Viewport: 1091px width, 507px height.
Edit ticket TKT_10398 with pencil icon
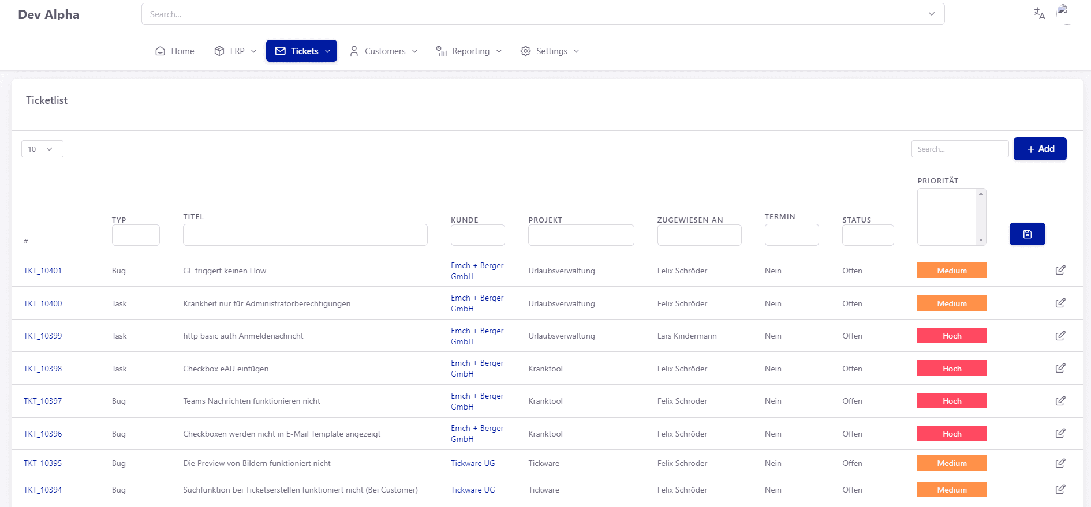click(x=1060, y=368)
